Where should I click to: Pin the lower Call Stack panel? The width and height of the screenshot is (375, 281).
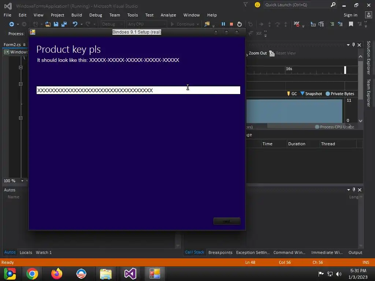tap(354, 190)
